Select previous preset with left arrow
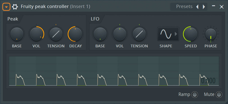Viewport: 228px width, 104px height. pos(197,7)
